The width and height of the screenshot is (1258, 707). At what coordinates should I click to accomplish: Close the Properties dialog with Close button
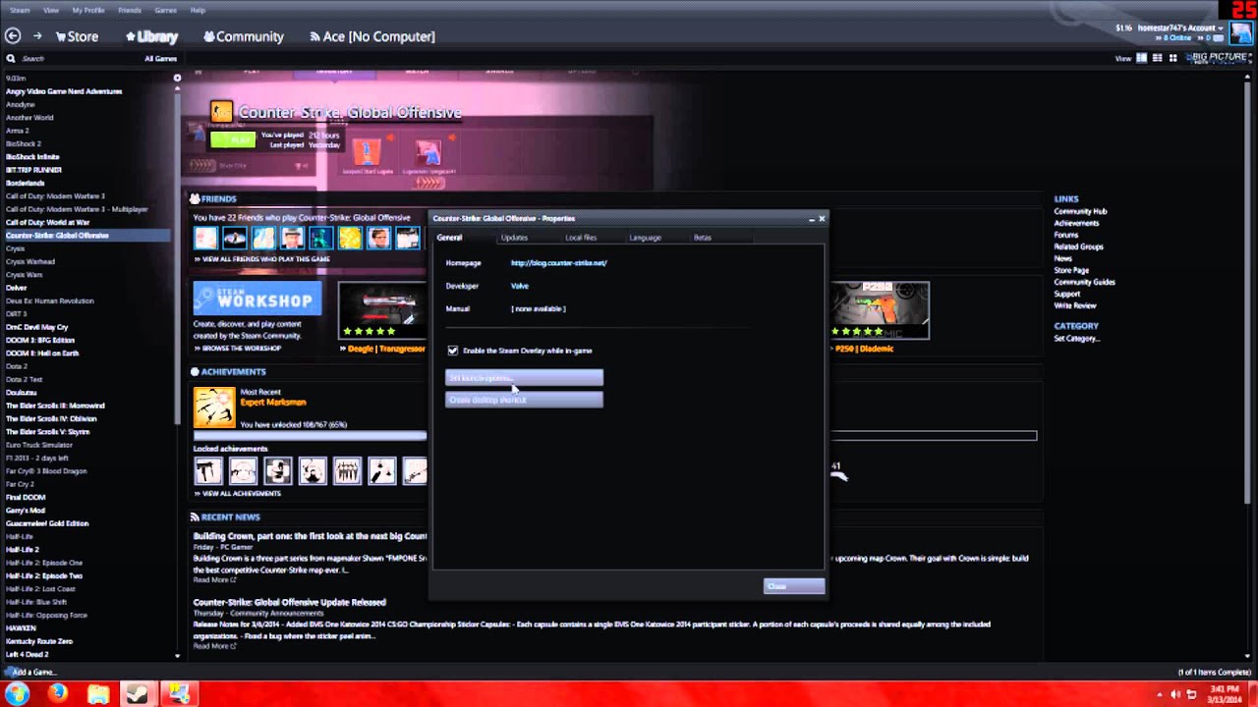pyautogui.click(x=794, y=586)
